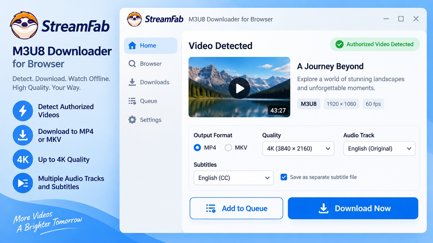Viewport: 433px width, 243px height.
Task: Click the M3U8 format tag
Action: click(309, 104)
